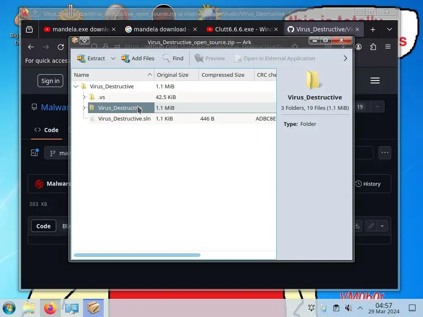423x317 pixels.
Task: Open the Extract dropdown arrow
Action: point(113,58)
